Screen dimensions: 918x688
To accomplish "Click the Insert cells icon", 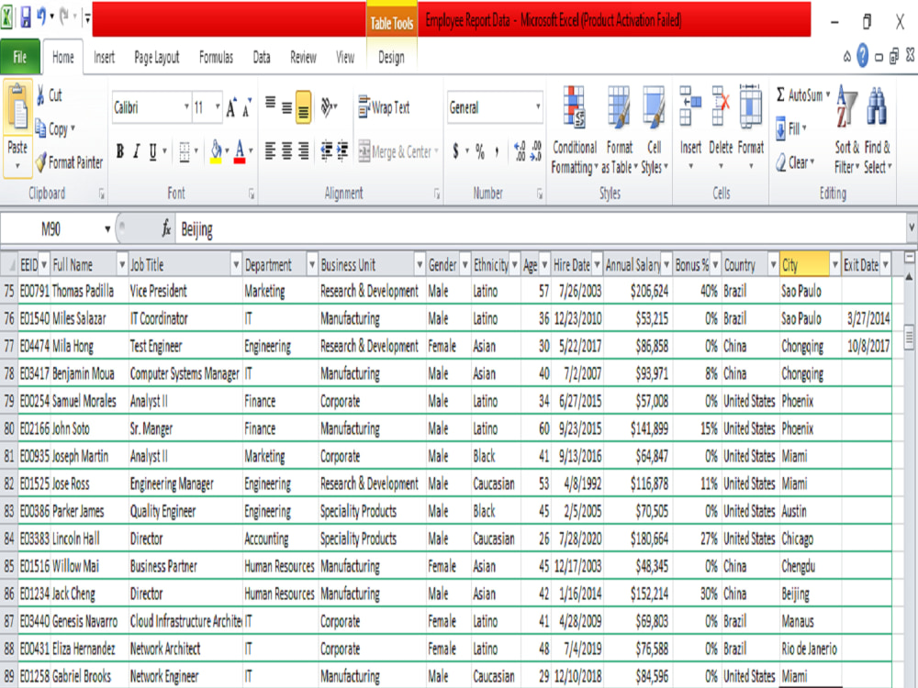I will pyautogui.click(x=690, y=106).
